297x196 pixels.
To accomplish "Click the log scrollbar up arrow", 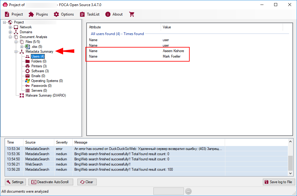I will point(290,141).
